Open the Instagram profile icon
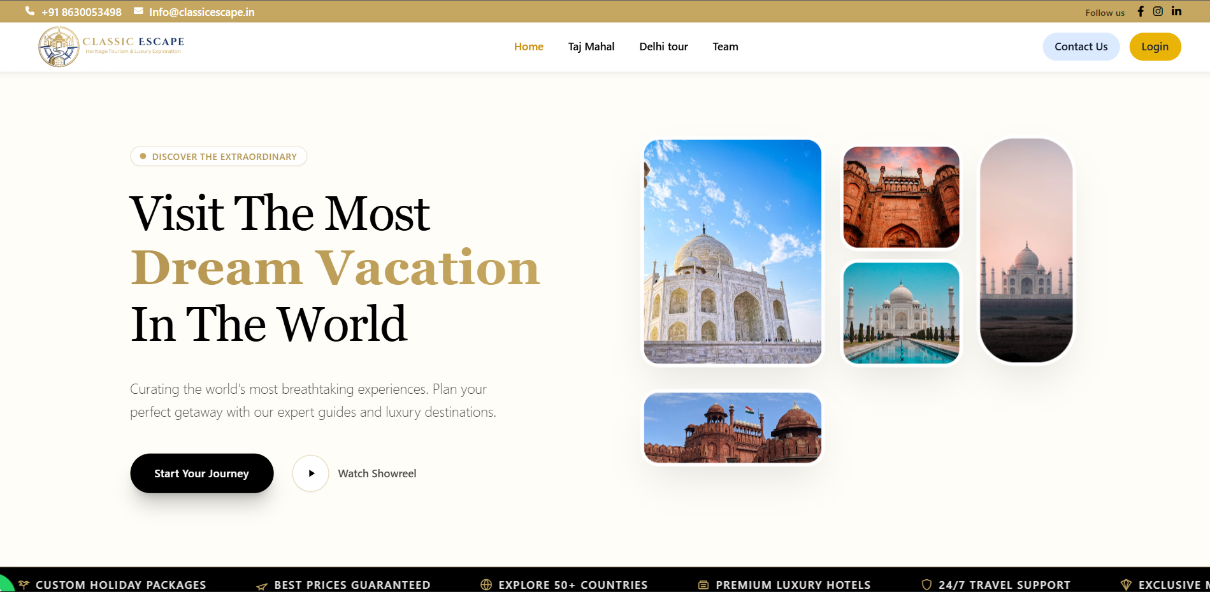Screen dimensions: 1210x592 tap(1158, 11)
